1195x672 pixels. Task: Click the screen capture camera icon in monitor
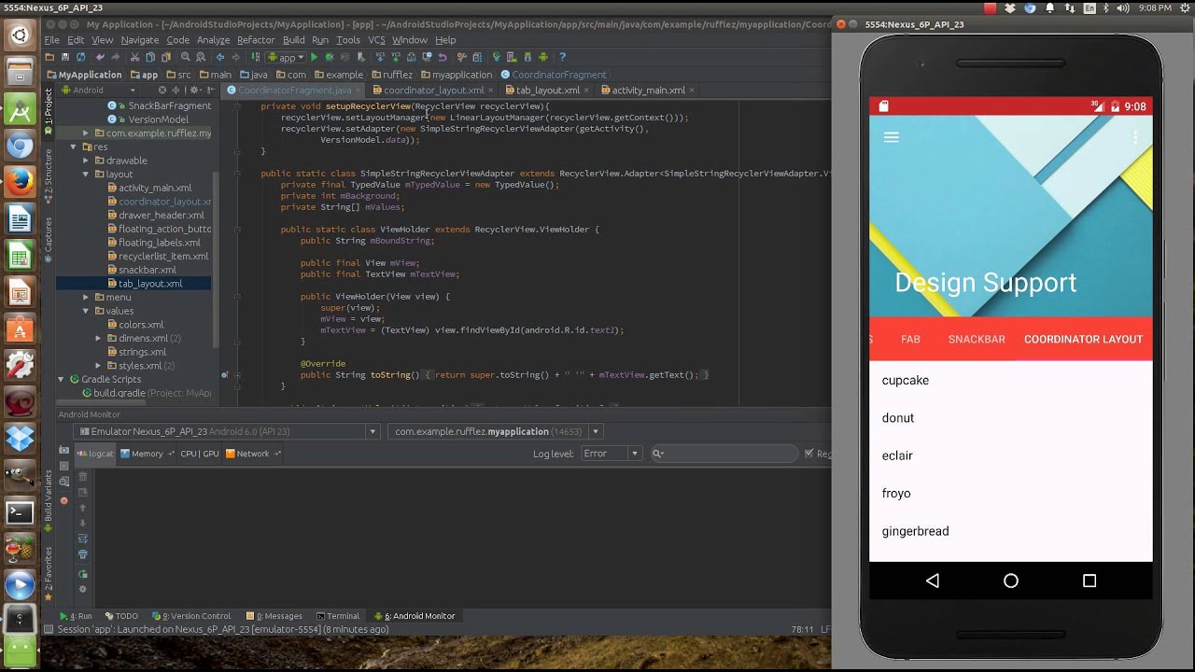coord(63,450)
